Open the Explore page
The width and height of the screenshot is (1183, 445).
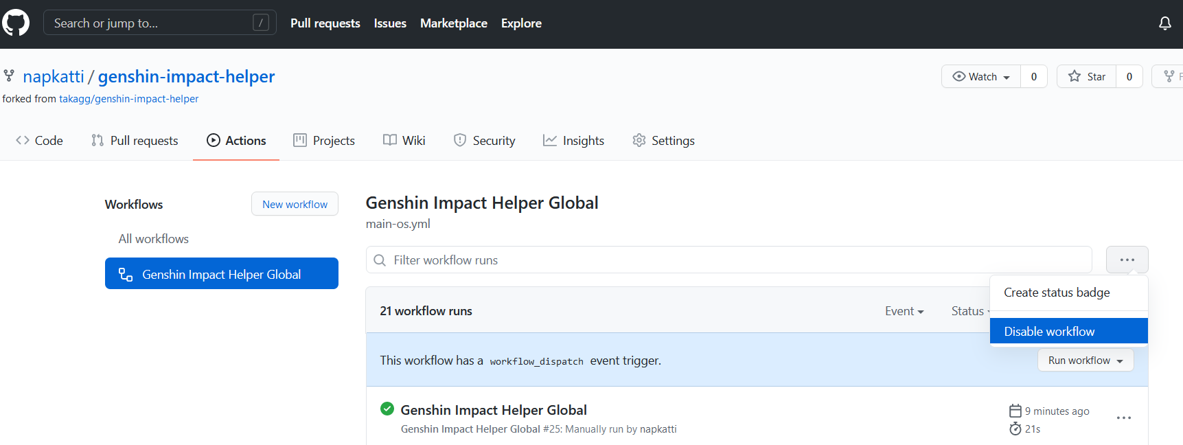(521, 23)
